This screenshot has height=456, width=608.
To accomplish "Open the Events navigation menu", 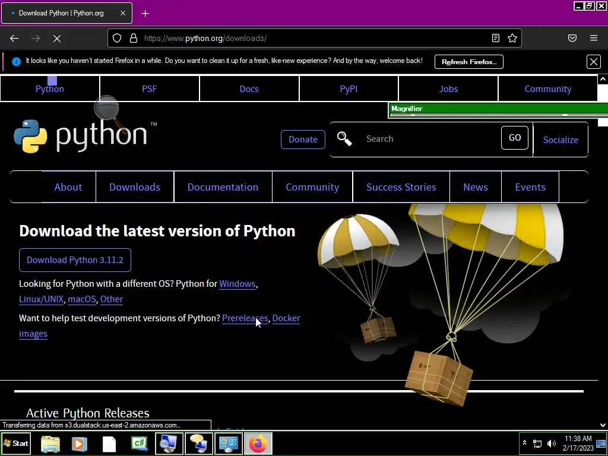I will click(530, 187).
